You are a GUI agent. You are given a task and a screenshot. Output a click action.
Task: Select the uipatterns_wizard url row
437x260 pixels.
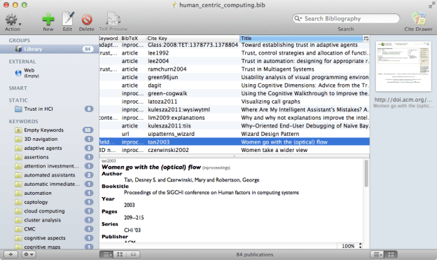235,134
